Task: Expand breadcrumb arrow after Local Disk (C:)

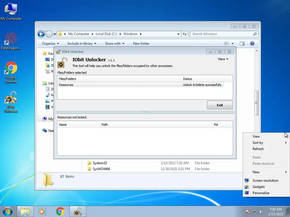Action: click(x=120, y=34)
